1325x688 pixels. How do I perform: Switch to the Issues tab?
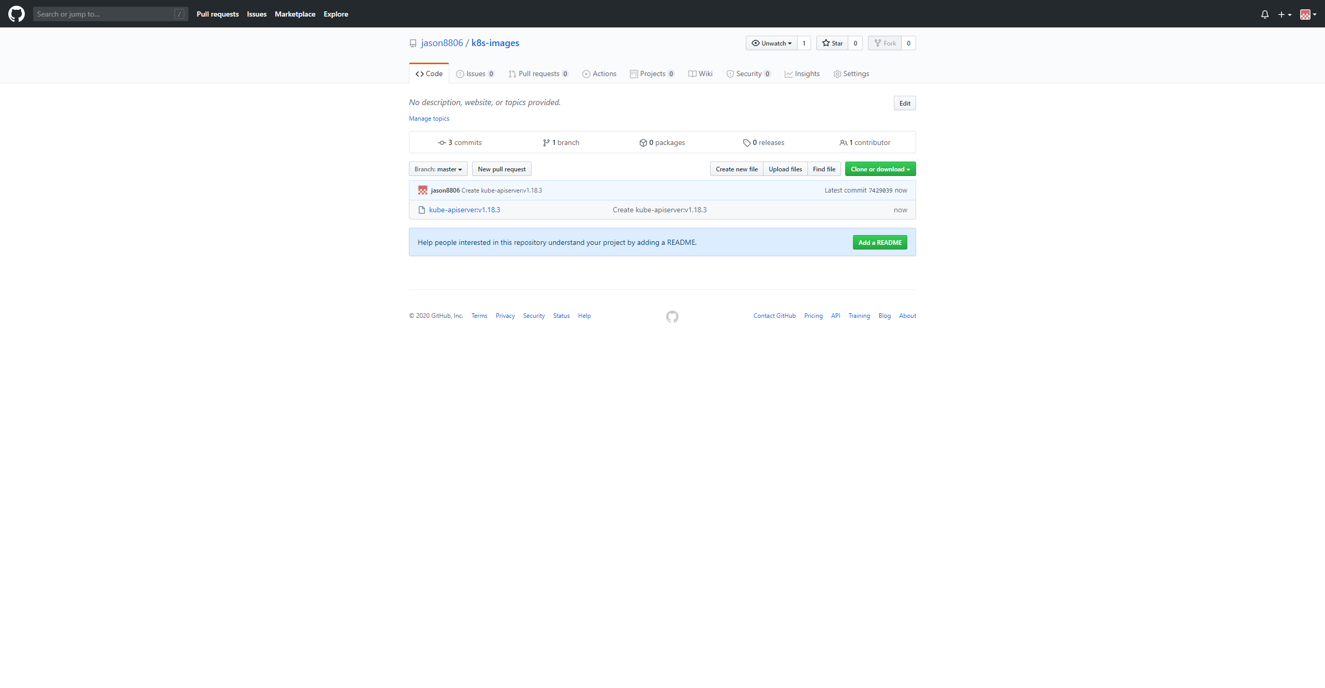click(475, 74)
